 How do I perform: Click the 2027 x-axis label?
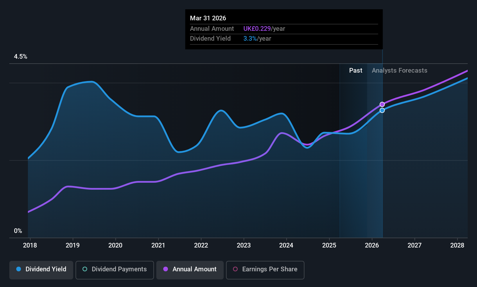tap(415, 245)
